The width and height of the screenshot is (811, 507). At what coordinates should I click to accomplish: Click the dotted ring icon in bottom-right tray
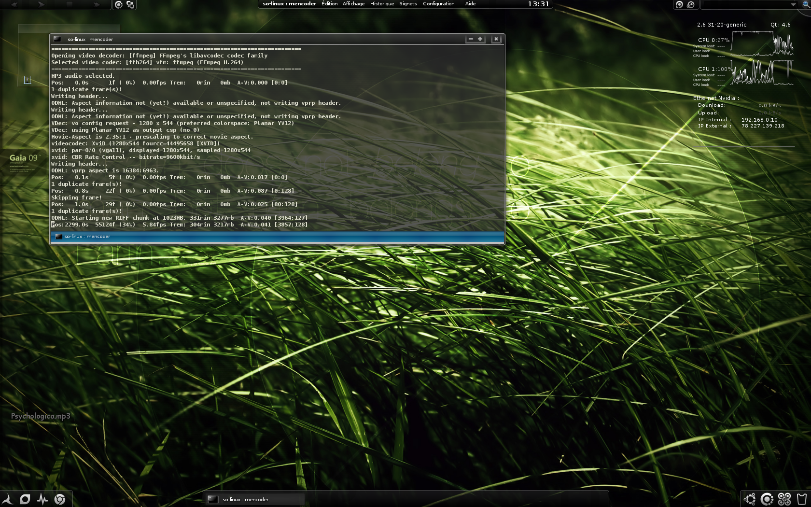(767, 499)
